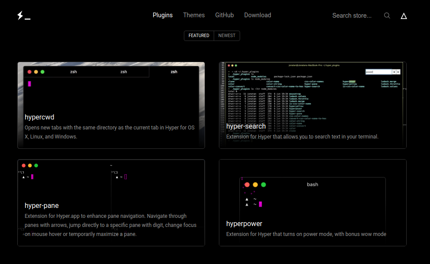Screen dimensions: 430x264
Task: Click the green traffic light in hyperpower preview
Action: tap(263, 185)
